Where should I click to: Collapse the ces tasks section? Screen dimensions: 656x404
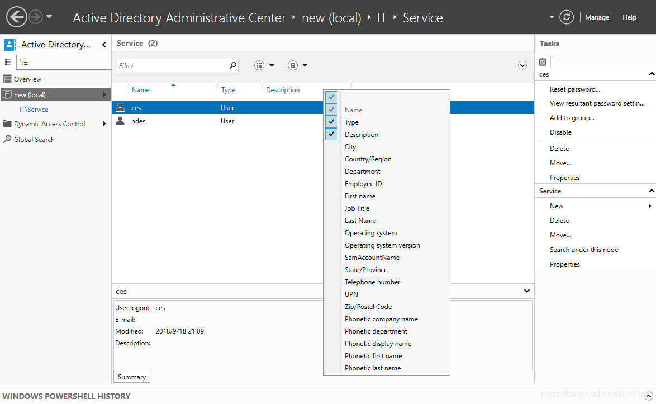652,74
